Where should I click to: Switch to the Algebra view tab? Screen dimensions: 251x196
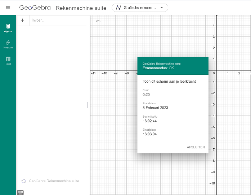click(x=8, y=28)
